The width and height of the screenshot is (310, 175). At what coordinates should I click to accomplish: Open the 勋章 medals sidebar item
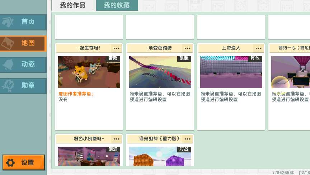point(23,85)
